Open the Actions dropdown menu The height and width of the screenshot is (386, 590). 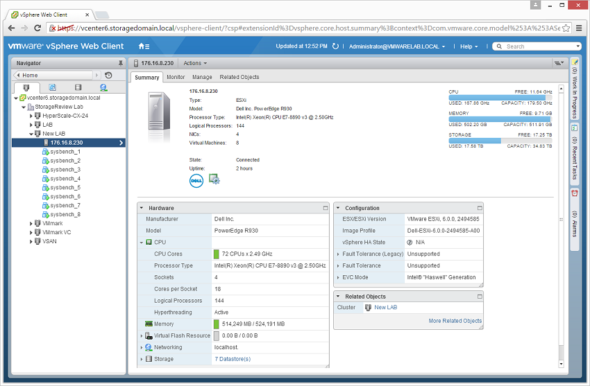click(x=195, y=63)
